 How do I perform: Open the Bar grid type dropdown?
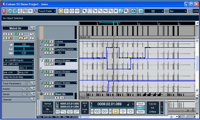point(178,11)
